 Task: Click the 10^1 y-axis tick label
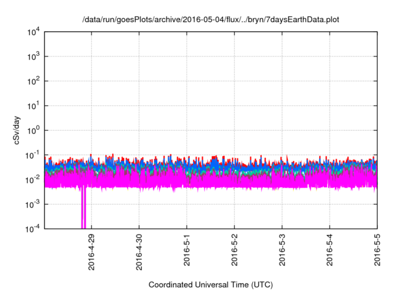click(x=34, y=106)
